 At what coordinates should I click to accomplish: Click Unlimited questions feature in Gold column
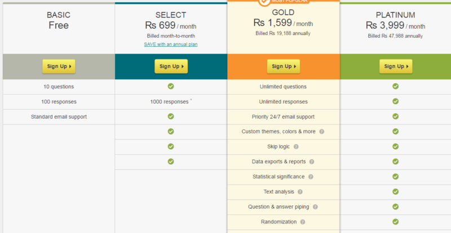(x=284, y=87)
